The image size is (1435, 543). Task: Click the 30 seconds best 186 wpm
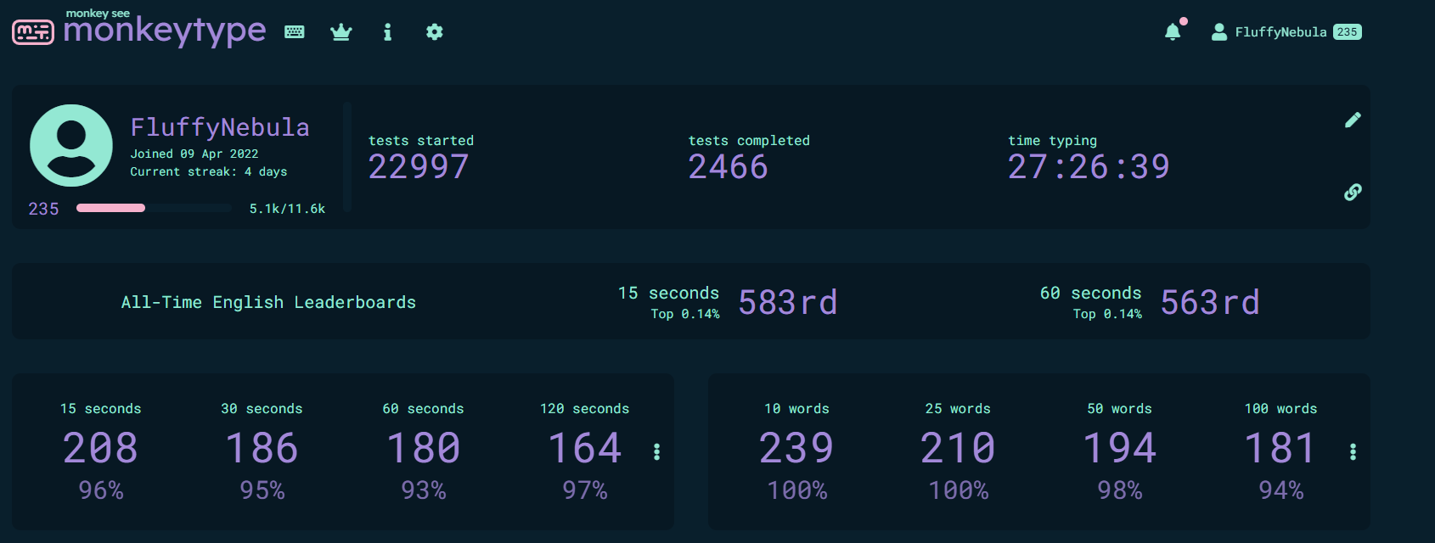[x=262, y=448]
